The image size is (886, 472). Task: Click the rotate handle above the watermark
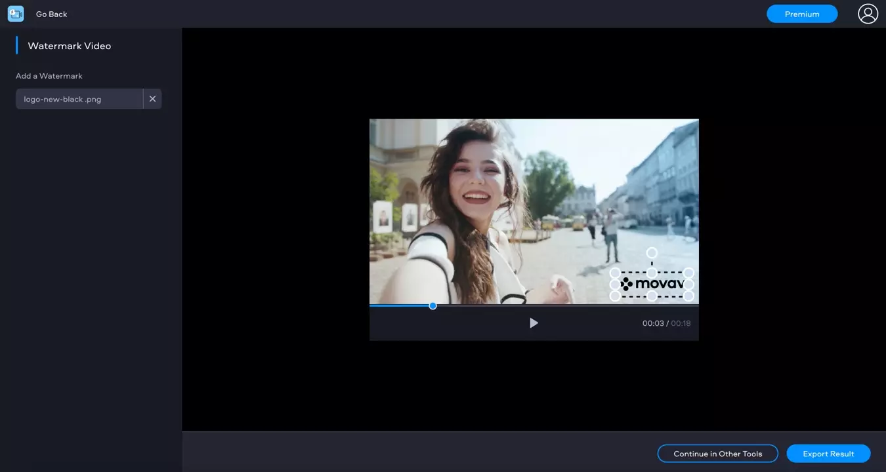point(652,253)
